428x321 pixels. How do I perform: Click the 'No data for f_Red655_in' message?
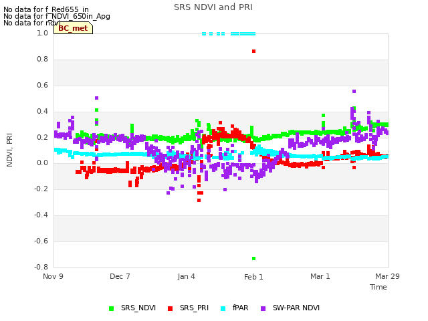46,9
